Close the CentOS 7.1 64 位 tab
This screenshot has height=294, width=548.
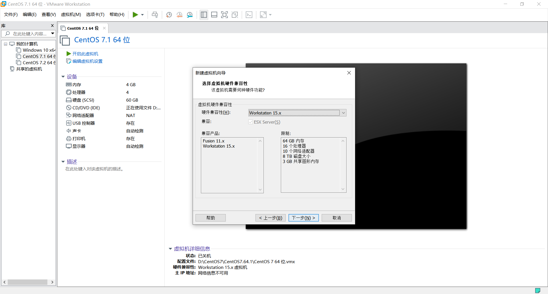[x=104, y=28]
